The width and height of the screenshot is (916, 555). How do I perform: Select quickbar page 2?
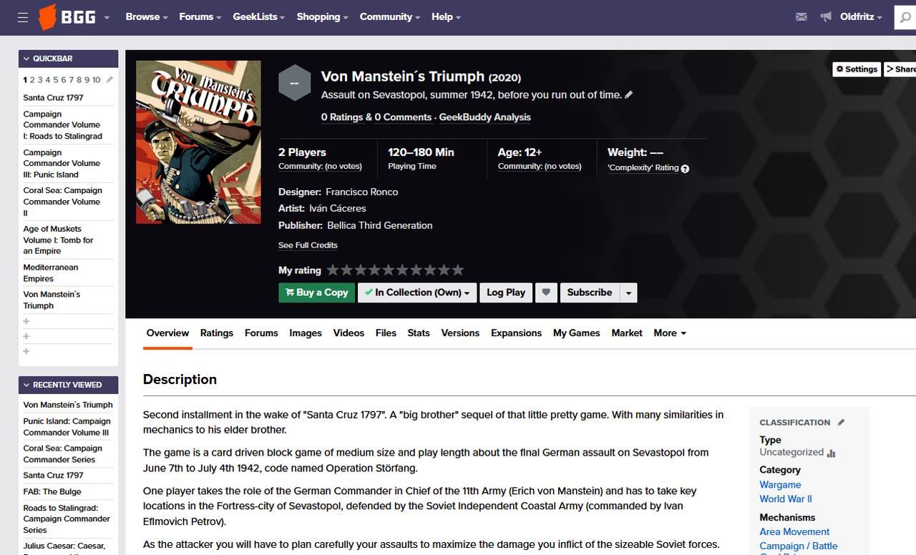(32, 80)
